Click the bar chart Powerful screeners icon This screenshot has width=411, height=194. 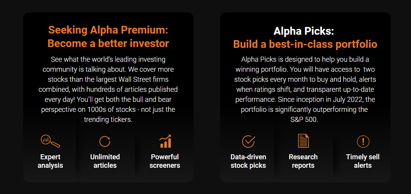click(x=165, y=141)
